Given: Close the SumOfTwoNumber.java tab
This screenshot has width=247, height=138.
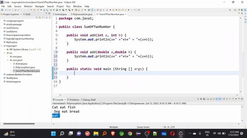Looking at the screenshot, I should pyautogui.click(x=126, y=14).
